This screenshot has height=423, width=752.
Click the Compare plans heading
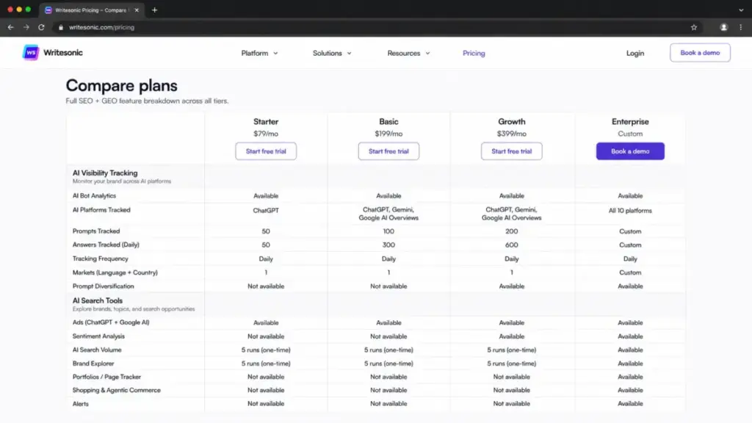(121, 85)
